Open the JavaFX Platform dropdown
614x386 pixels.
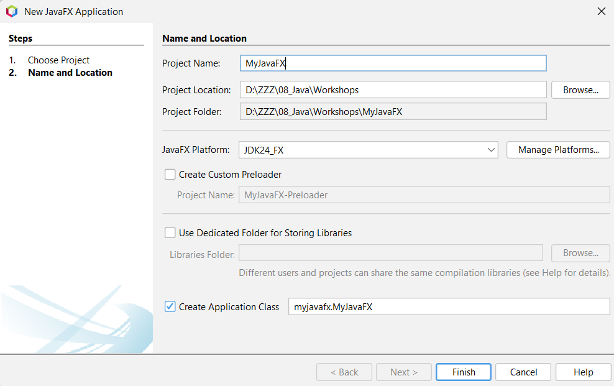pos(368,150)
